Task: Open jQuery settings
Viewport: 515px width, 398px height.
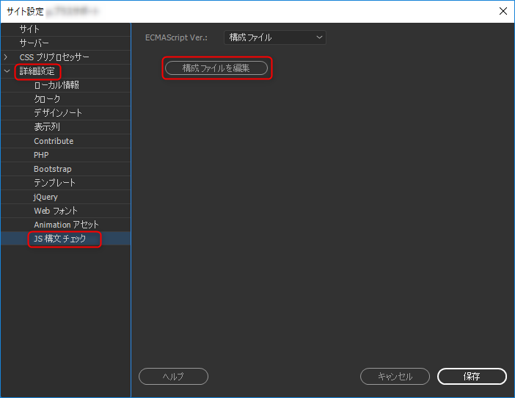Action: point(45,197)
